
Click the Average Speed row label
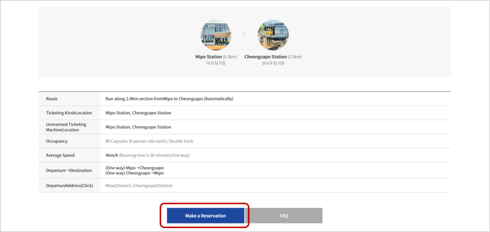[60, 155]
